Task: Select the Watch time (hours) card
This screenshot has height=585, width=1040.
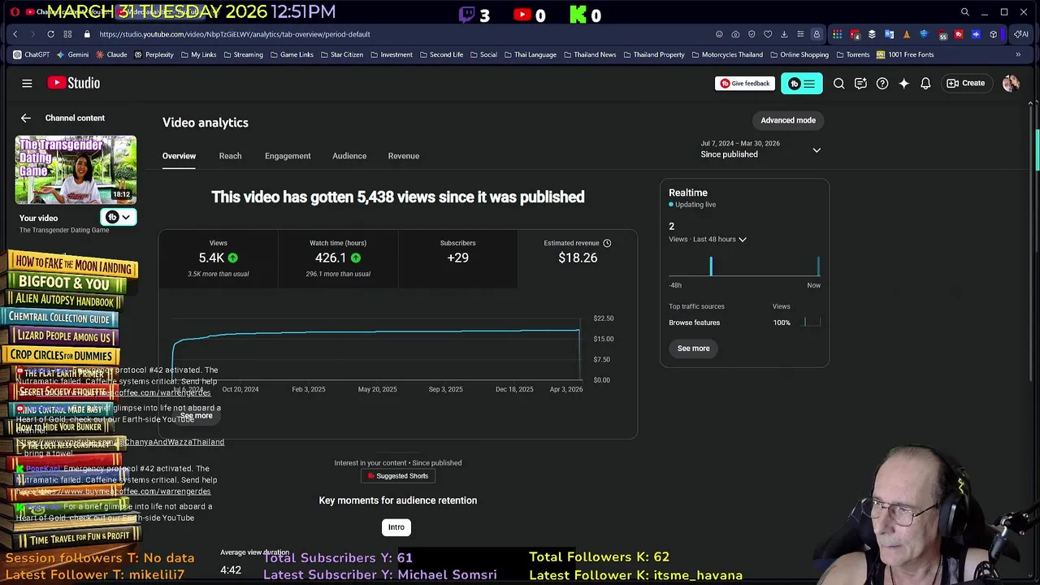Action: (x=338, y=258)
